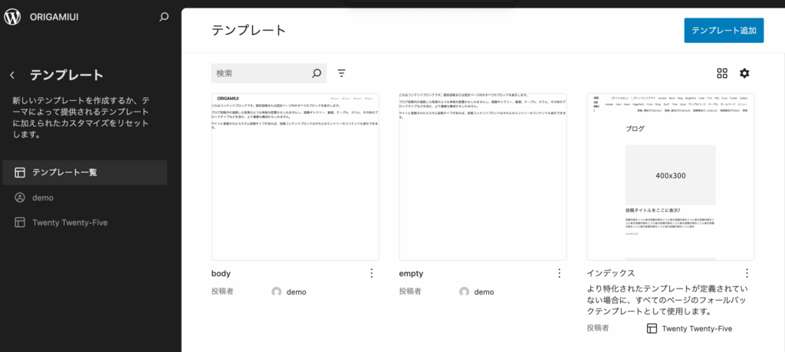The width and height of the screenshot is (785, 352).
Task: Click the テンプレート追加 button
Action: coord(724,31)
